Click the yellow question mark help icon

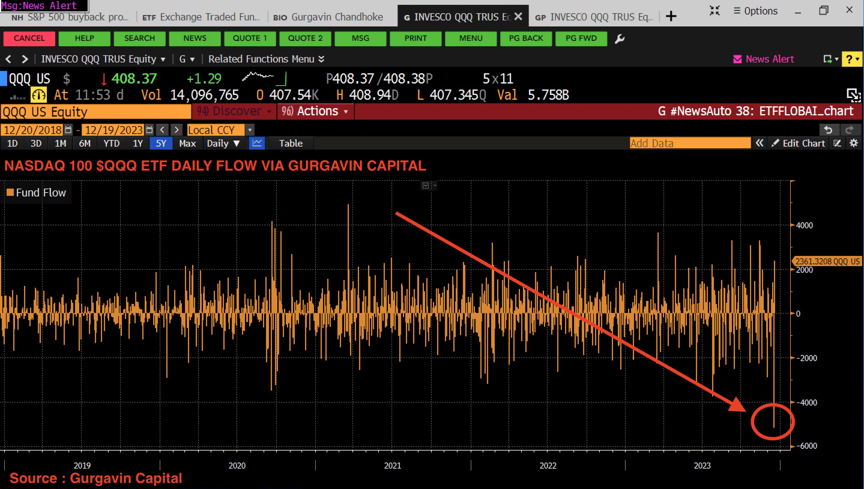click(x=852, y=59)
